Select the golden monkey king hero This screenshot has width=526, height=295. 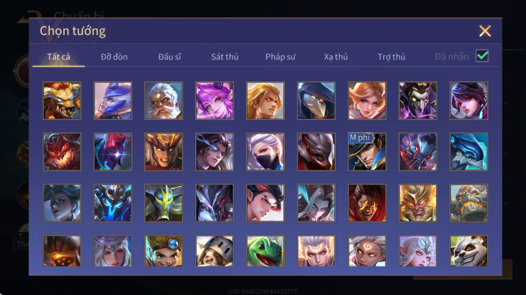418,203
